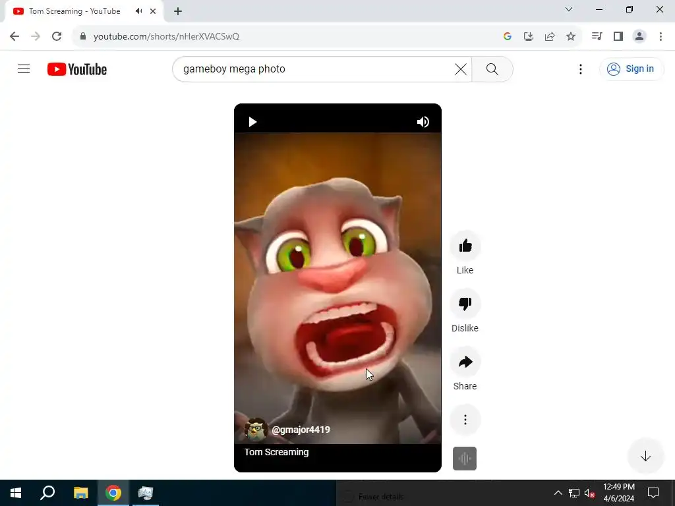Go to next short with down arrow
This screenshot has width=675, height=506.
coord(645,456)
